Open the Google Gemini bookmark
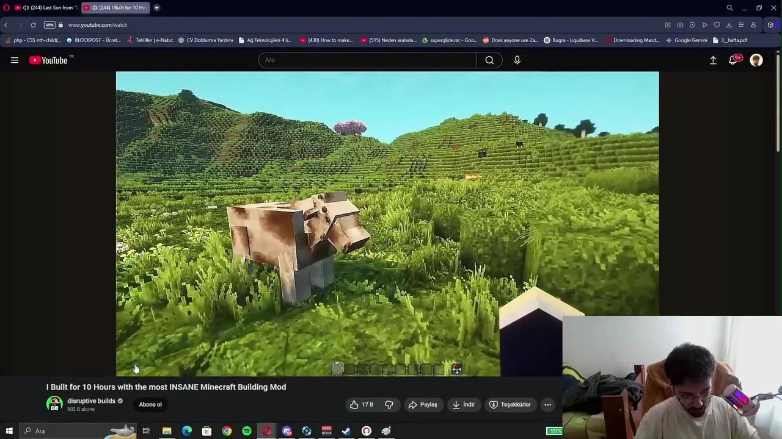Image resolution: width=782 pixels, height=439 pixels. pos(687,40)
